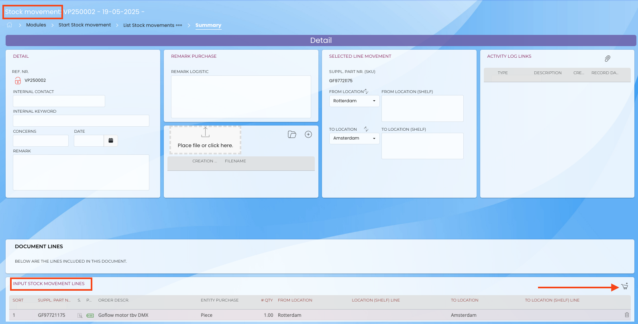Add a file with the plus-circle icon
This screenshot has width=638, height=324.
coord(308,134)
